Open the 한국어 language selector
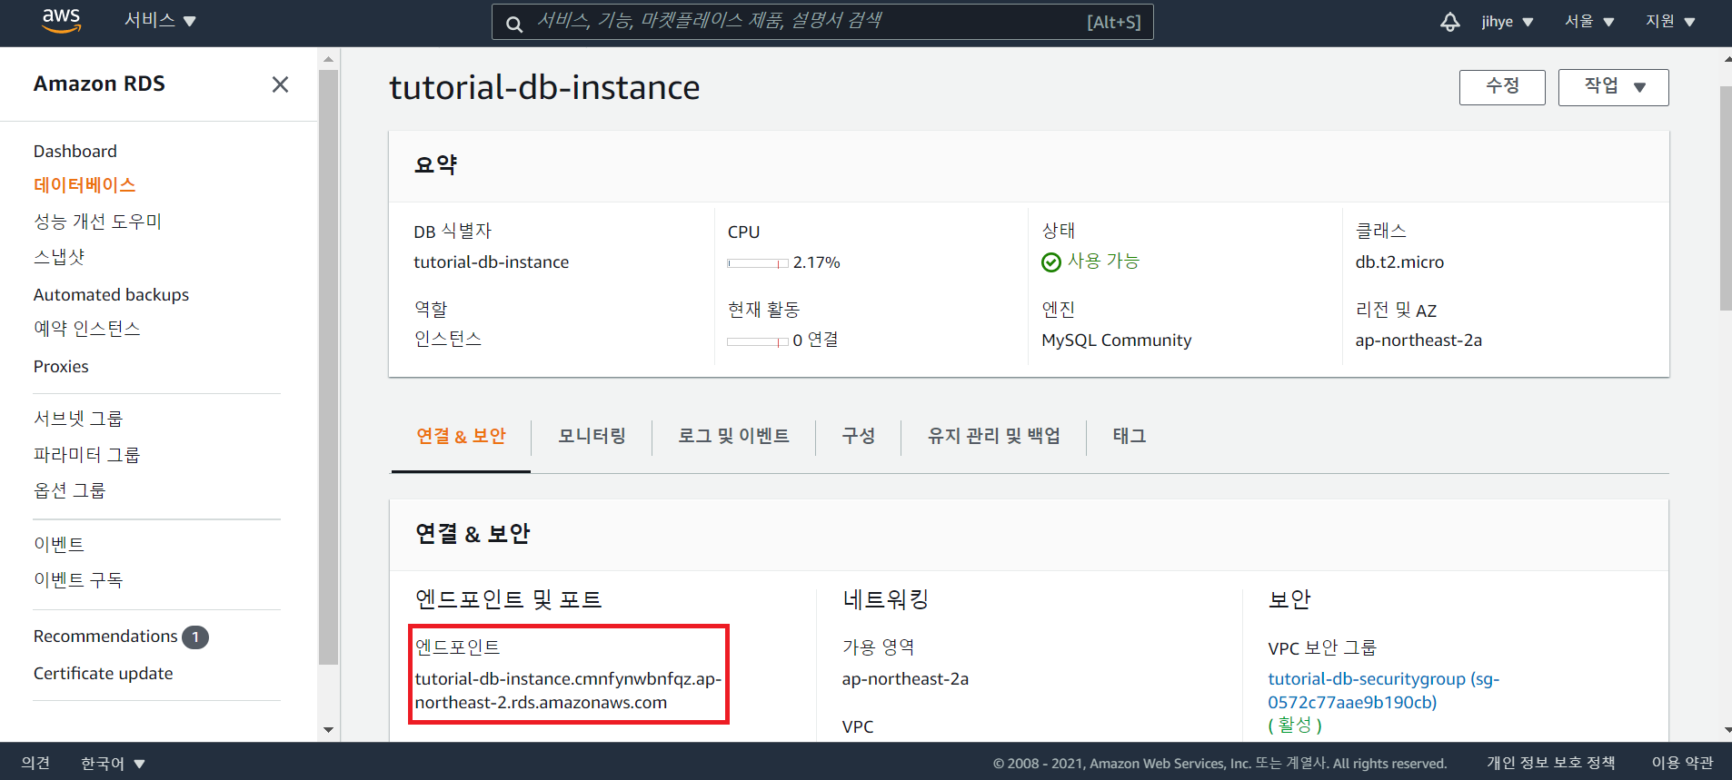 click(113, 764)
